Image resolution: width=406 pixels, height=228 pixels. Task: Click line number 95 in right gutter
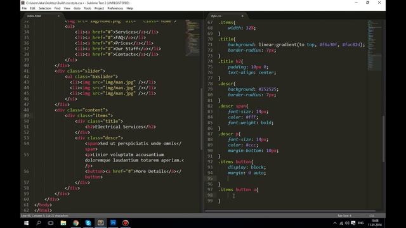pyautogui.click(x=210, y=179)
